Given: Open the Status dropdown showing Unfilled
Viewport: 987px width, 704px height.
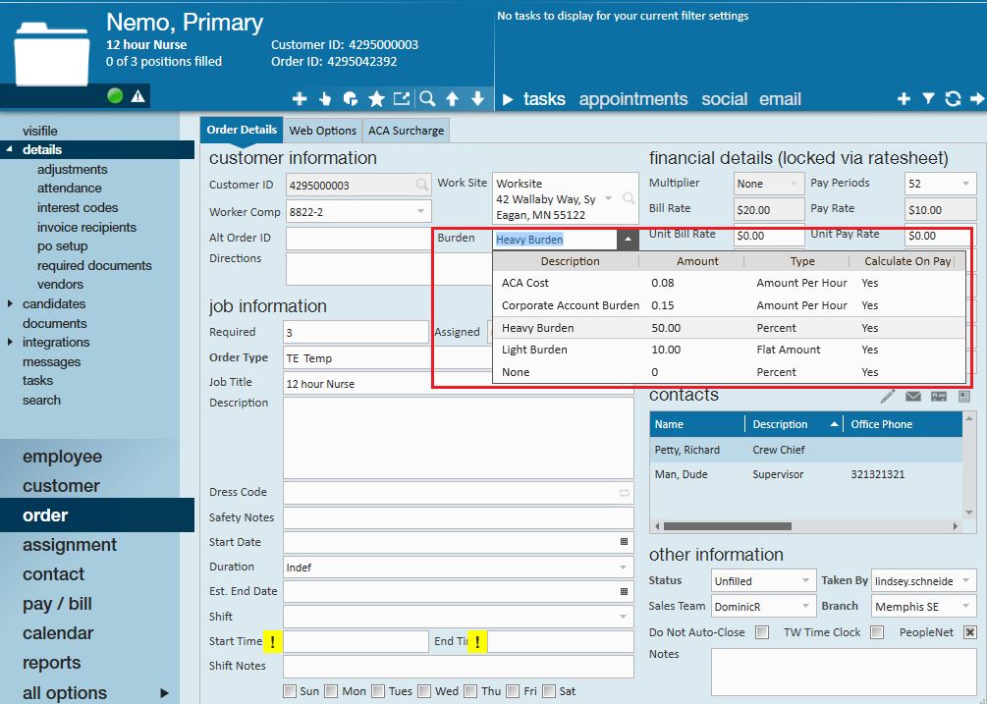Looking at the screenshot, I should click(x=805, y=580).
